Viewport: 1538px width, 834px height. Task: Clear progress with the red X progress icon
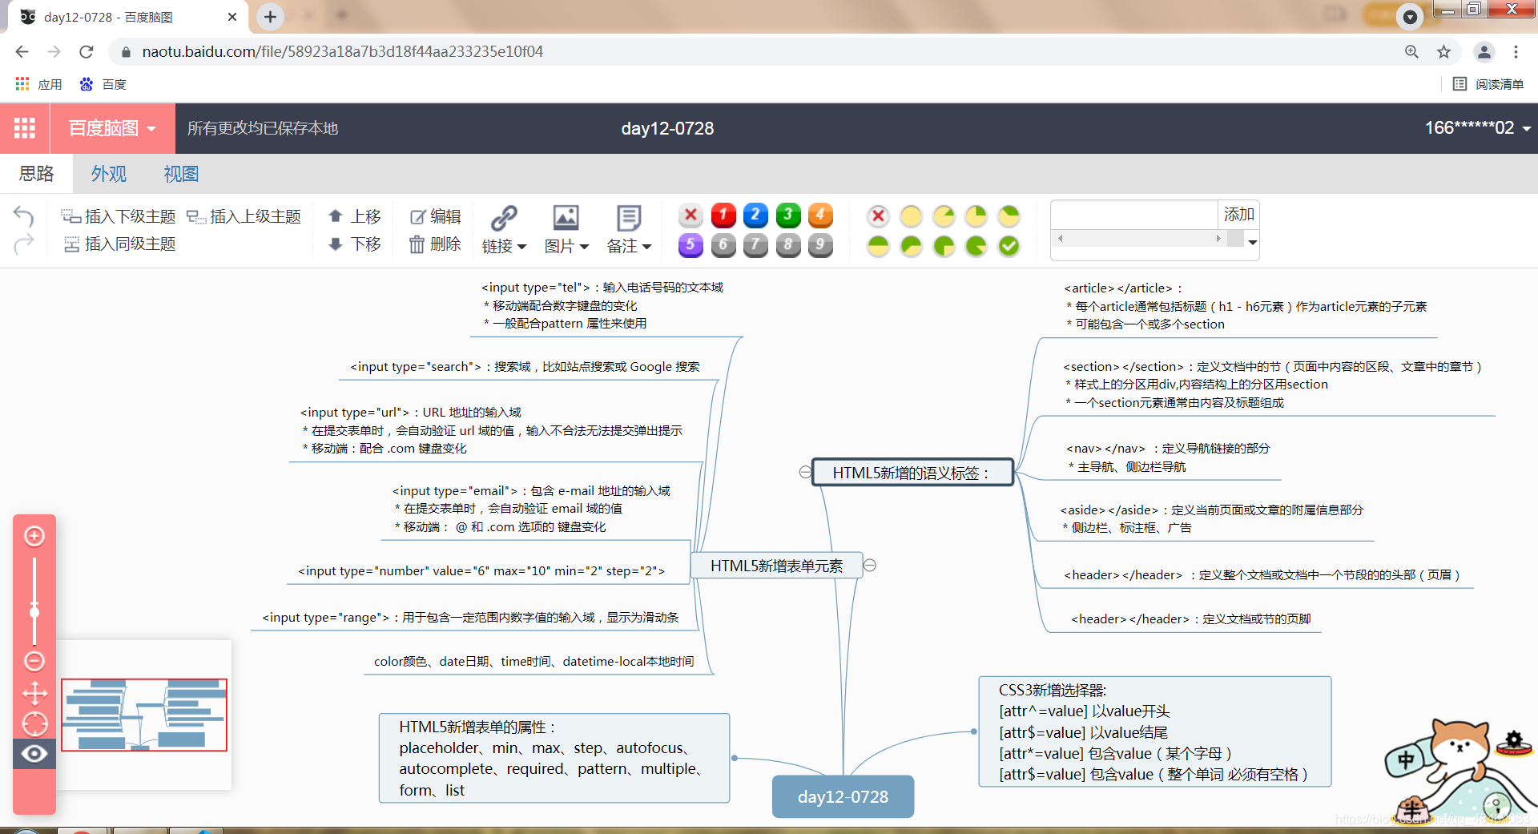pos(879,216)
